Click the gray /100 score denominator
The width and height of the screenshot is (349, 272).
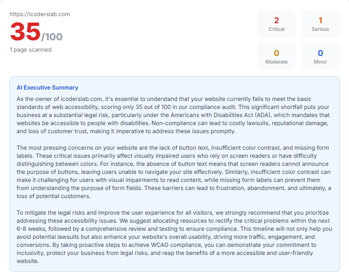52,36
